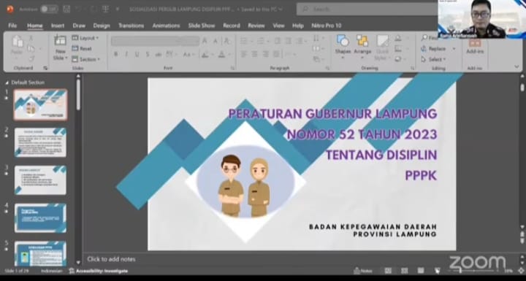Click the Search box in title bar

click(x=367, y=9)
